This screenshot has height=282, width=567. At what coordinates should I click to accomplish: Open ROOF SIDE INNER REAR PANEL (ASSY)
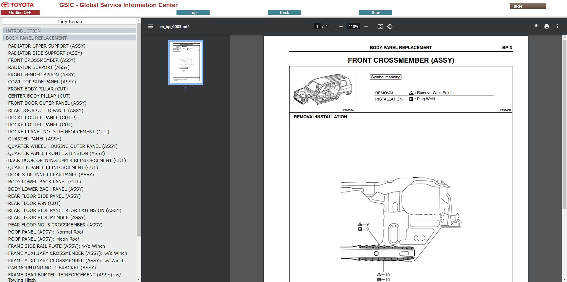click(51, 174)
